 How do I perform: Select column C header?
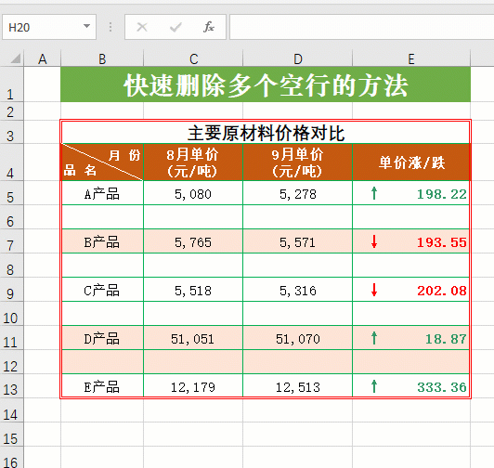pos(193,58)
